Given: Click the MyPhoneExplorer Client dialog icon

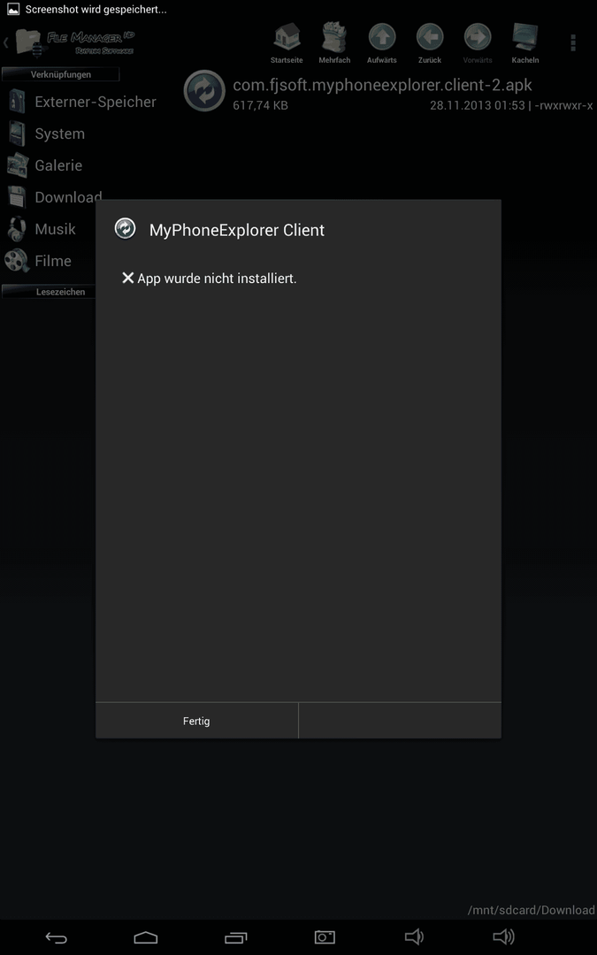Looking at the screenshot, I should point(126,228).
